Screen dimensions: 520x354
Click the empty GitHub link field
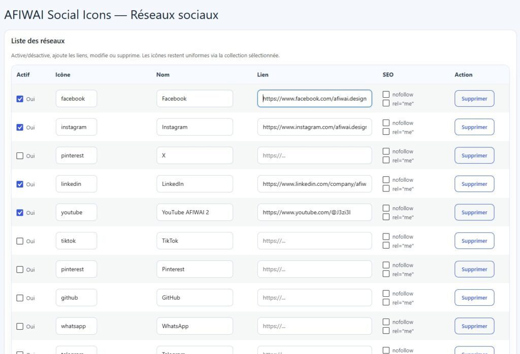[x=314, y=298]
